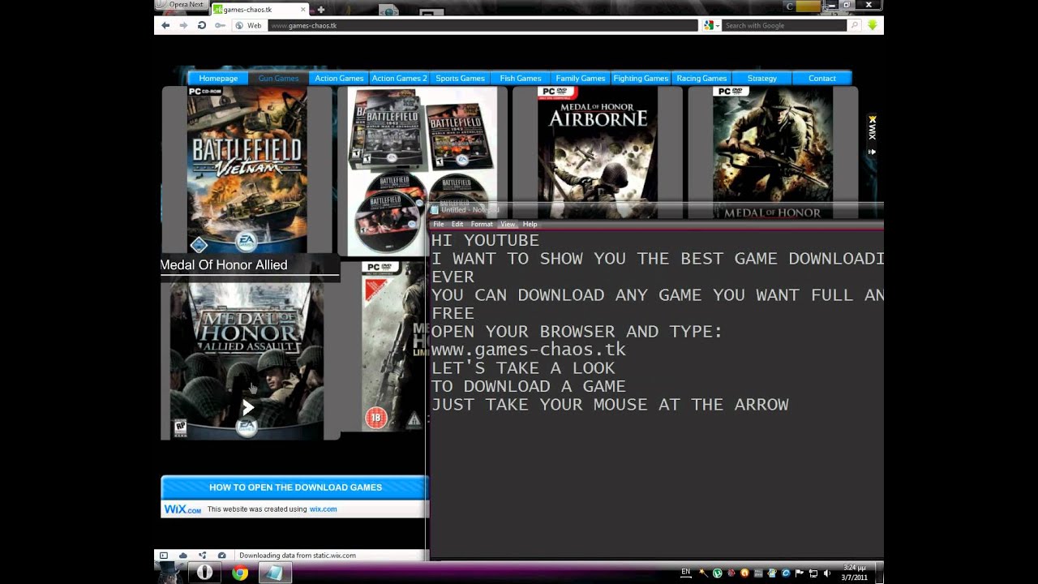Open the Action Games 2 category
Screen dimensions: 1038x584
tap(399, 79)
